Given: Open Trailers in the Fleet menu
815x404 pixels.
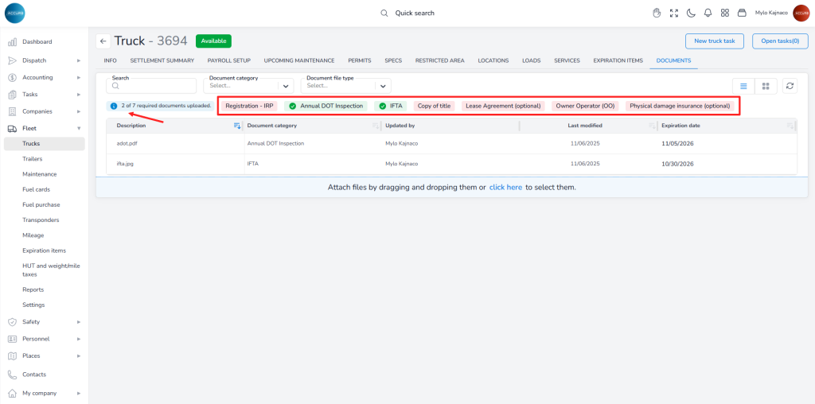Looking at the screenshot, I should point(33,159).
